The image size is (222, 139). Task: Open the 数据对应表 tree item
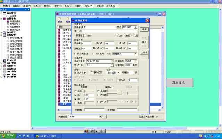[15, 30]
